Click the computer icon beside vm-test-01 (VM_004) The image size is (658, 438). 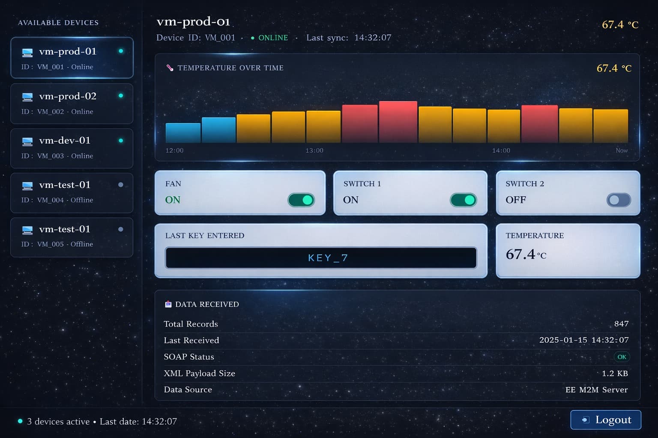(27, 185)
